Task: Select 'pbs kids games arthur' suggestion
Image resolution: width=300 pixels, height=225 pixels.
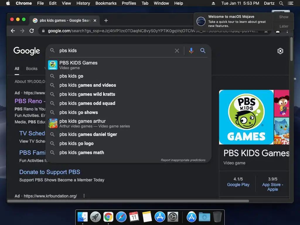Action: pyautogui.click(x=128, y=123)
